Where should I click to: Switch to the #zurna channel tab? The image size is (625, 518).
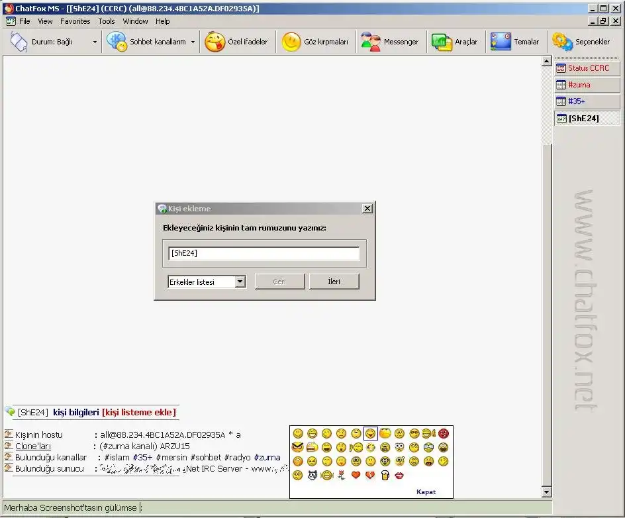click(587, 85)
